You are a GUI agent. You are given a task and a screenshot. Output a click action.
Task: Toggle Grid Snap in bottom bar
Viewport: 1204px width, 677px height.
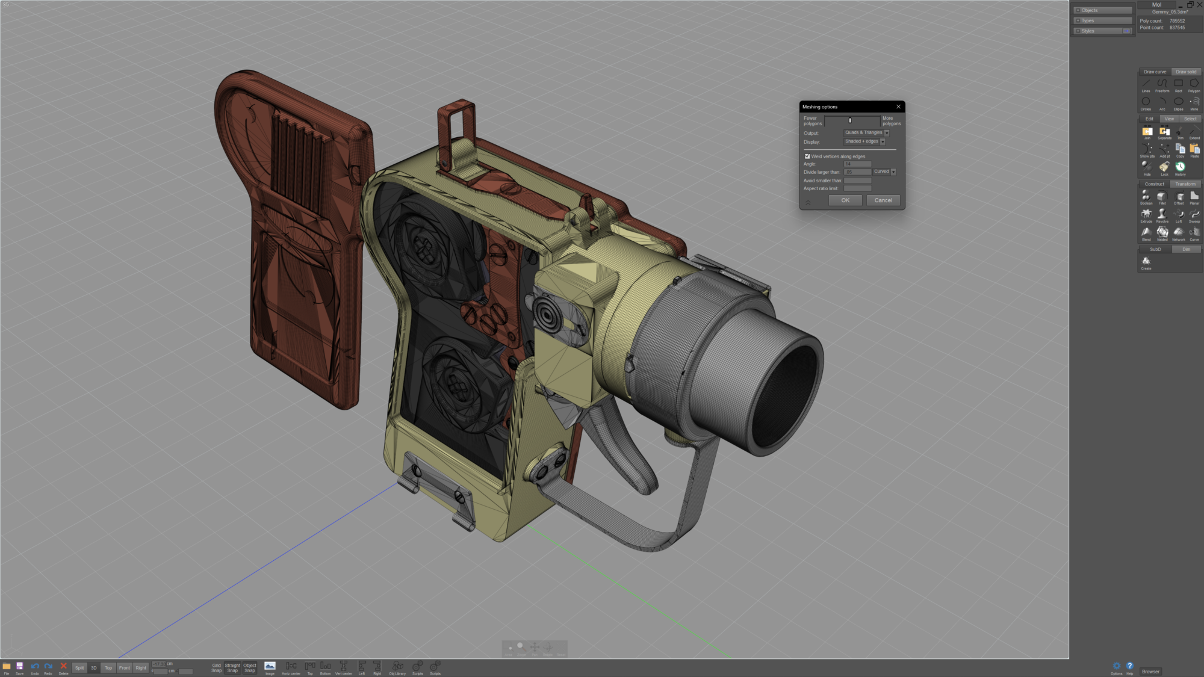click(x=216, y=668)
